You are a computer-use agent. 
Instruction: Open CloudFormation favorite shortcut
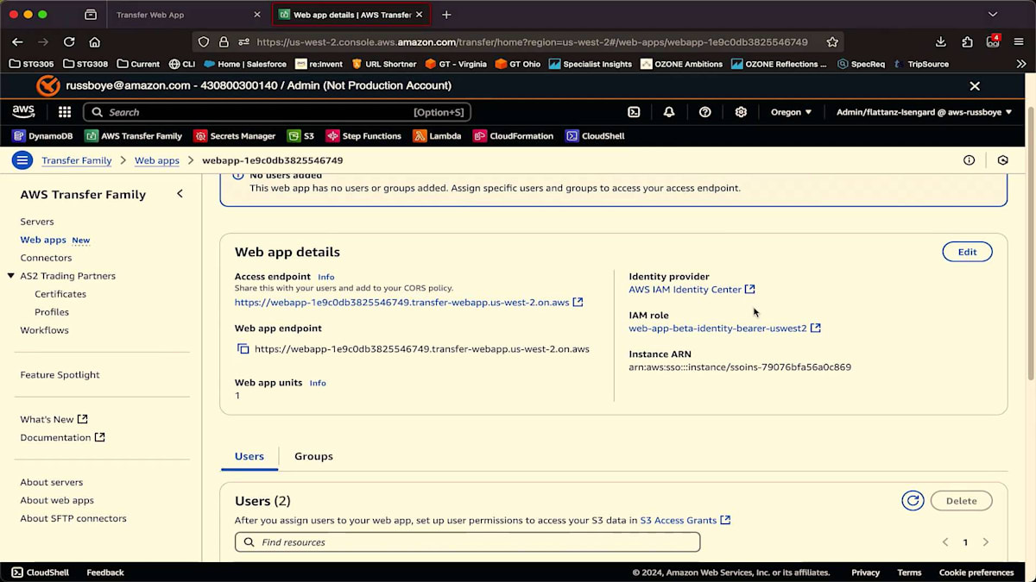pyautogui.click(x=514, y=136)
